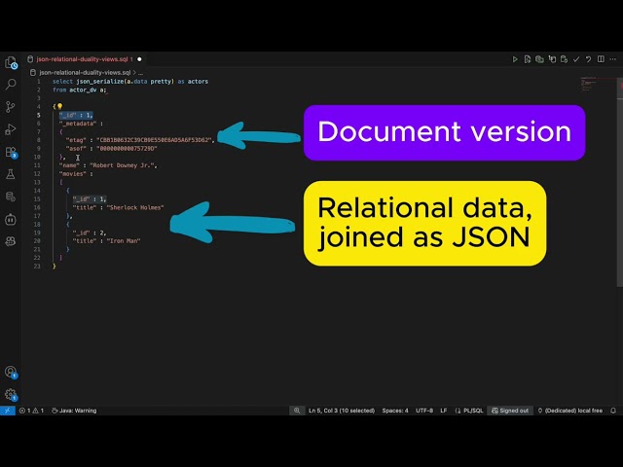Click the zoom magnifier in the status bar

coord(297,411)
